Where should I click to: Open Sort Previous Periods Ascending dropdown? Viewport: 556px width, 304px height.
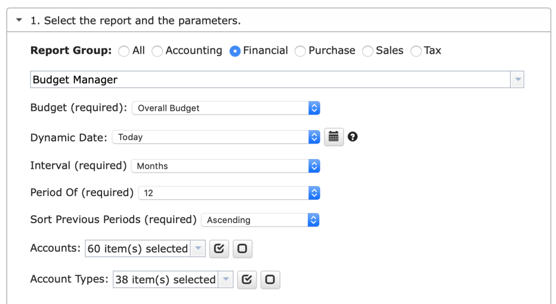260,220
